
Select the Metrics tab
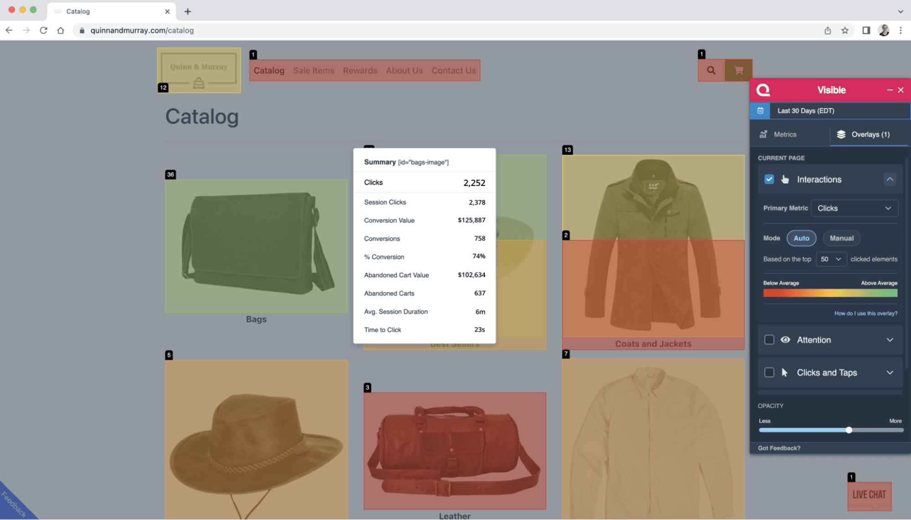click(x=785, y=134)
